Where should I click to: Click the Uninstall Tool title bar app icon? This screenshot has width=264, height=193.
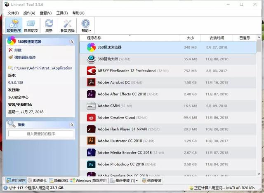pyautogui.click(x=7, y=5)
